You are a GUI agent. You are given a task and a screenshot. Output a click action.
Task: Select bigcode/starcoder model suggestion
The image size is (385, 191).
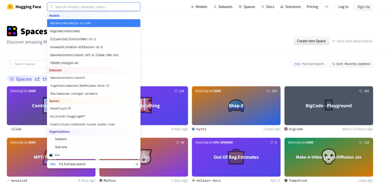[x=93, y=31]
